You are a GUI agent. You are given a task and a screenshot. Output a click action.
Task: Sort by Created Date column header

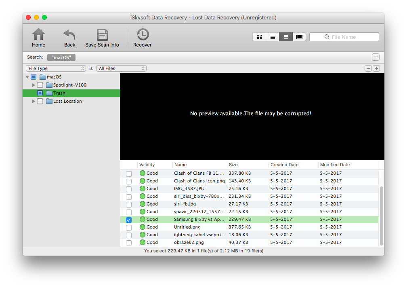click(x=293, y=165)
